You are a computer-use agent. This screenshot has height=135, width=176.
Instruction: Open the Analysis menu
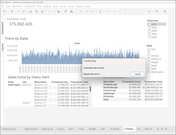tap(47, 6)
